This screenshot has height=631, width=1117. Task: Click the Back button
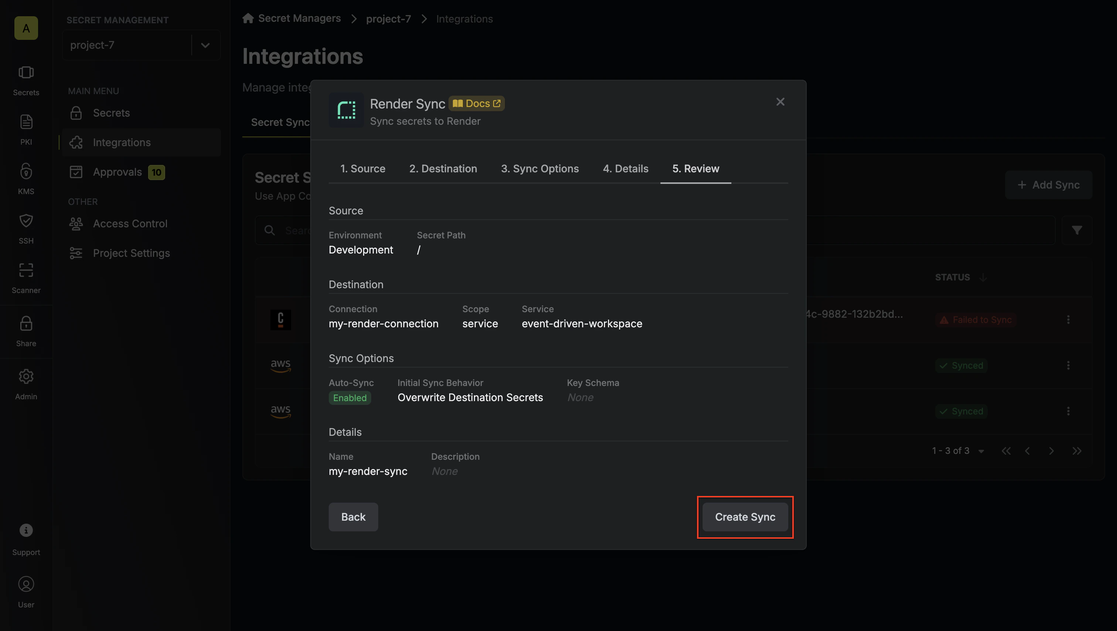pyautogui.click(x=353, y=517)
